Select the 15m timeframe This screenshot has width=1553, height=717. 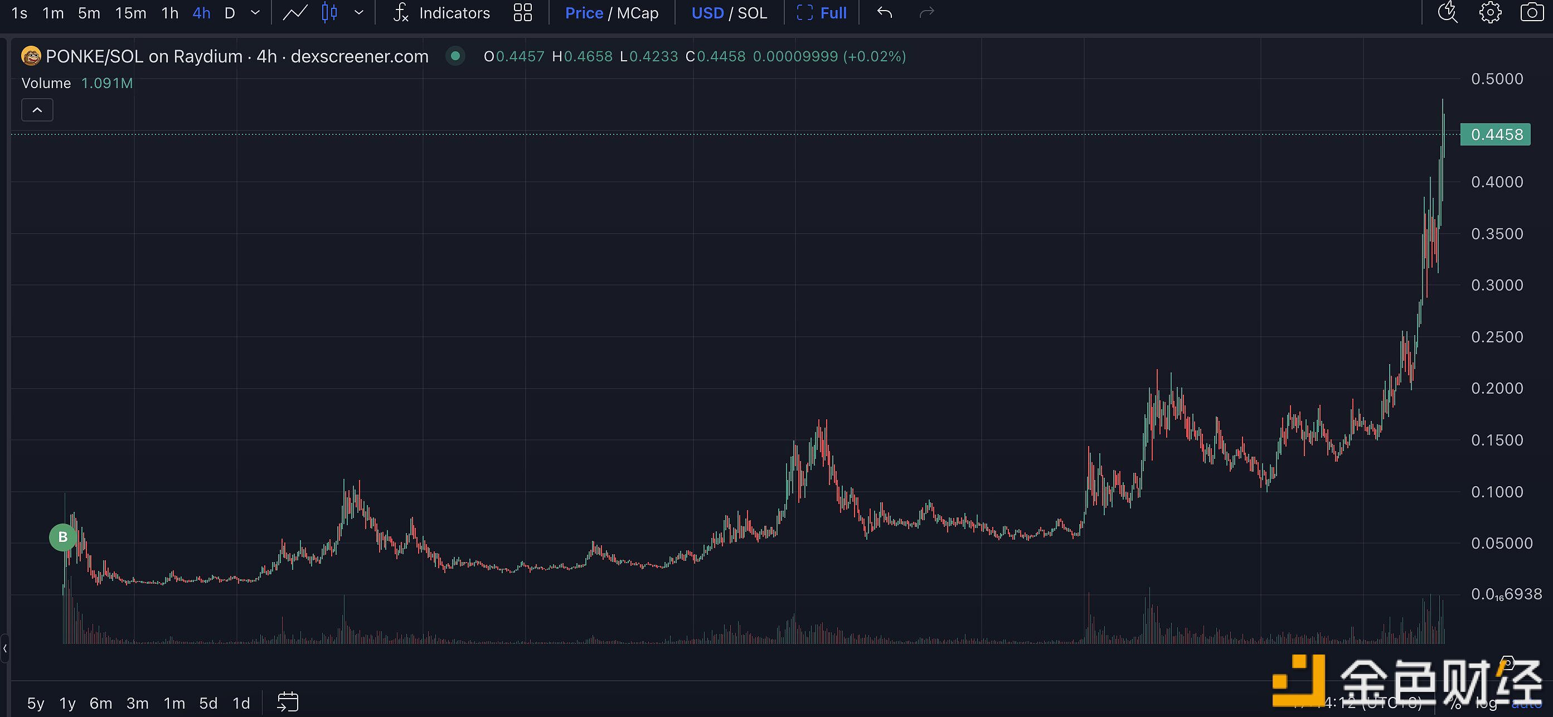coord(130,13)
